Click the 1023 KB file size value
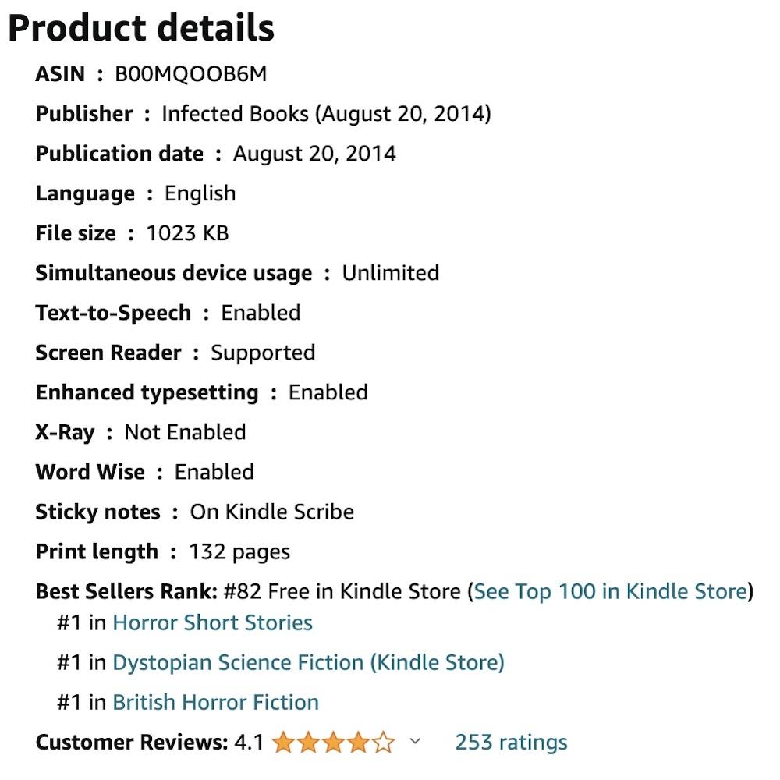The image size is (780, 780). (x=187, y=233)
